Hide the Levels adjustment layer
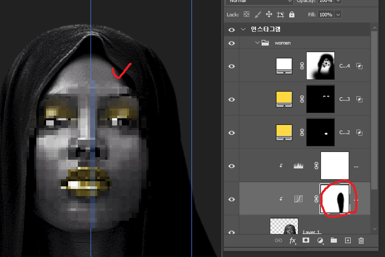The height and width of the screenshot is (257, 385). tap(231, 166)
